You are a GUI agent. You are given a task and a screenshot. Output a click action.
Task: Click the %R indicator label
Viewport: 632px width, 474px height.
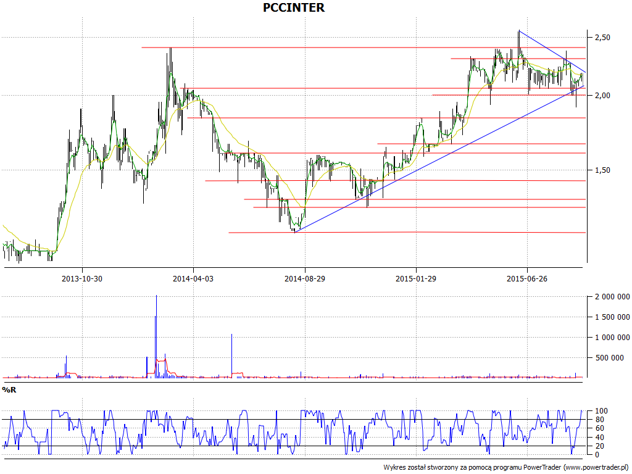pos(9,390)
